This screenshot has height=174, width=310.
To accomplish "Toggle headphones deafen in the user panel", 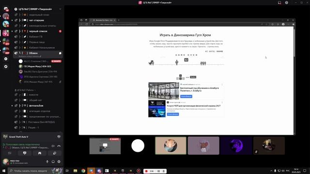I will (x=53, y=161).
